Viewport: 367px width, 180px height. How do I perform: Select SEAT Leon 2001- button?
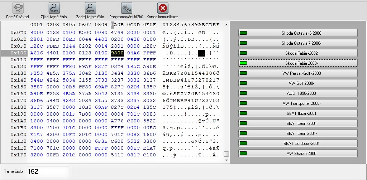pyautogui.click(x=298, y=133)
